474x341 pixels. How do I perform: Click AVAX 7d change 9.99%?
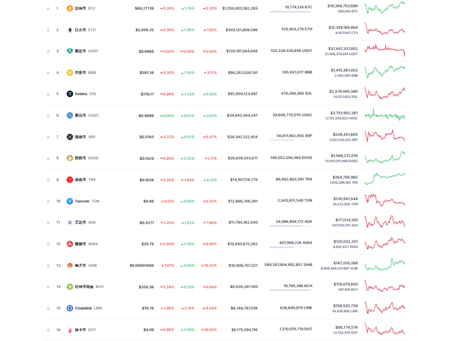click(x=210, y=244)
